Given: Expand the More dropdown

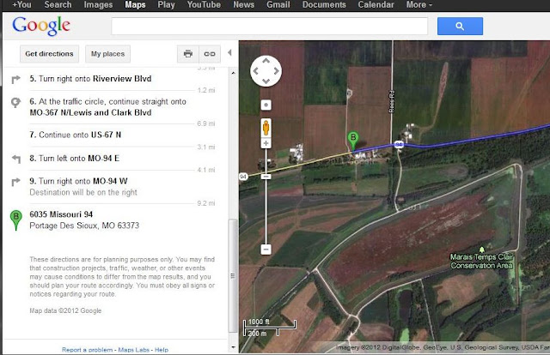Looking at the screenshot, I should tap(419, 4).
